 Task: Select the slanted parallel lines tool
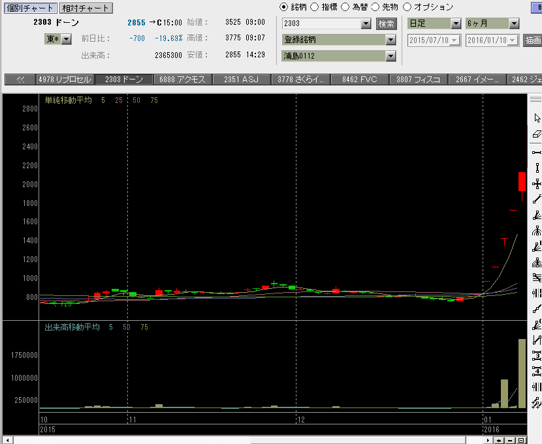[537, 278]
